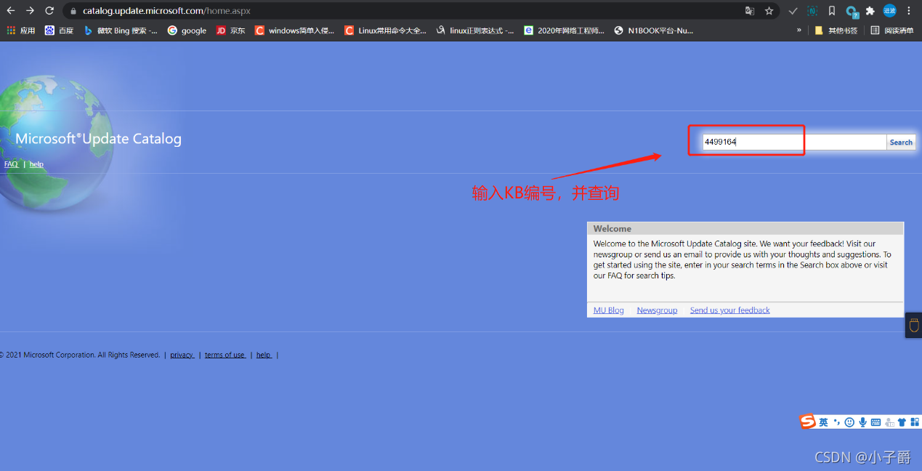Click the Microsoft Update Catalog title

(98, 139)
